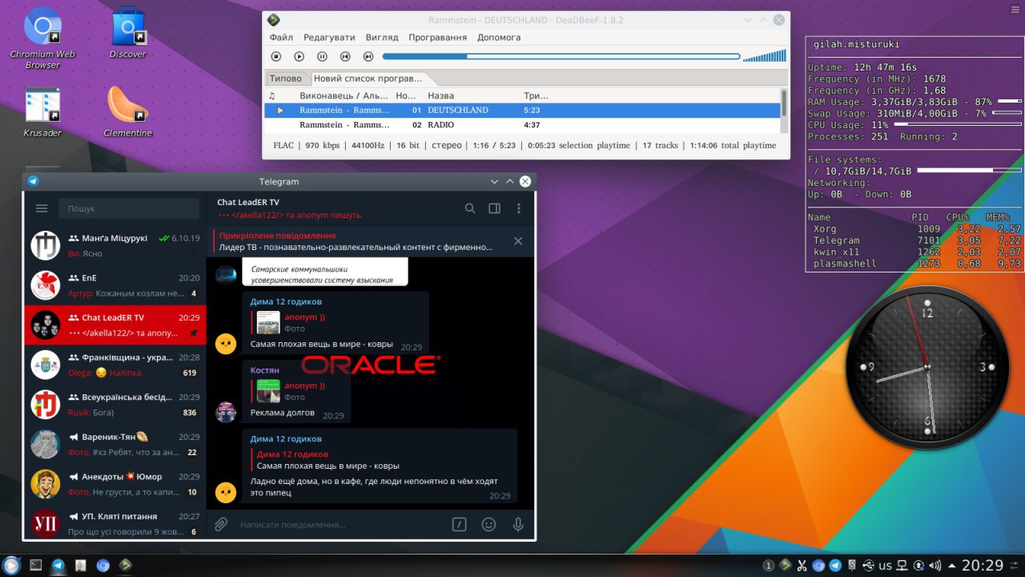Open the clipboard scissors tray icon
The image size is (1025, 577).
point(802,566)
